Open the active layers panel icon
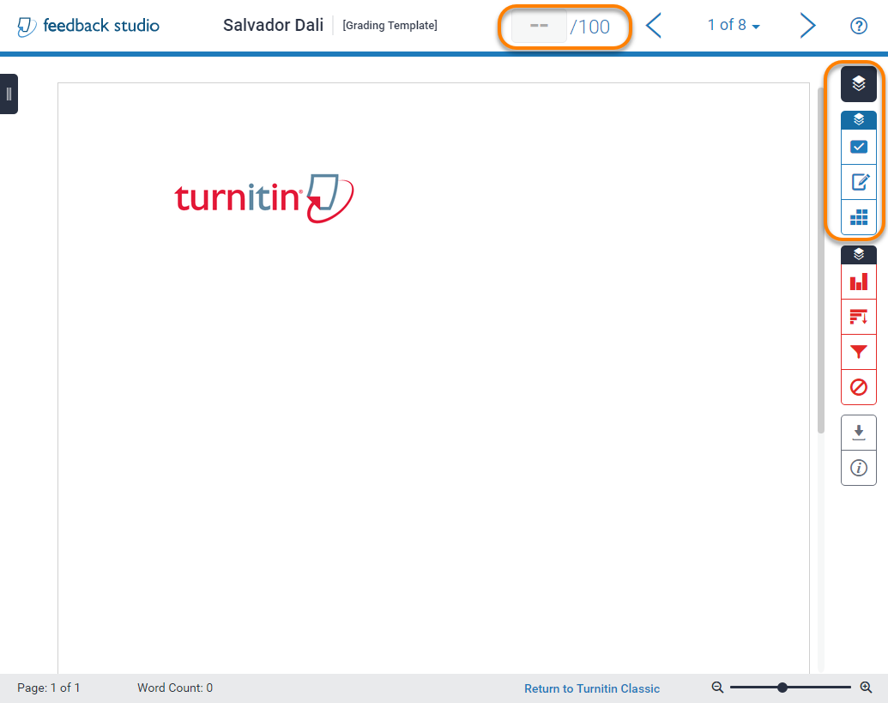The height and width of the screenshot is (703, 888). [859, 84]
